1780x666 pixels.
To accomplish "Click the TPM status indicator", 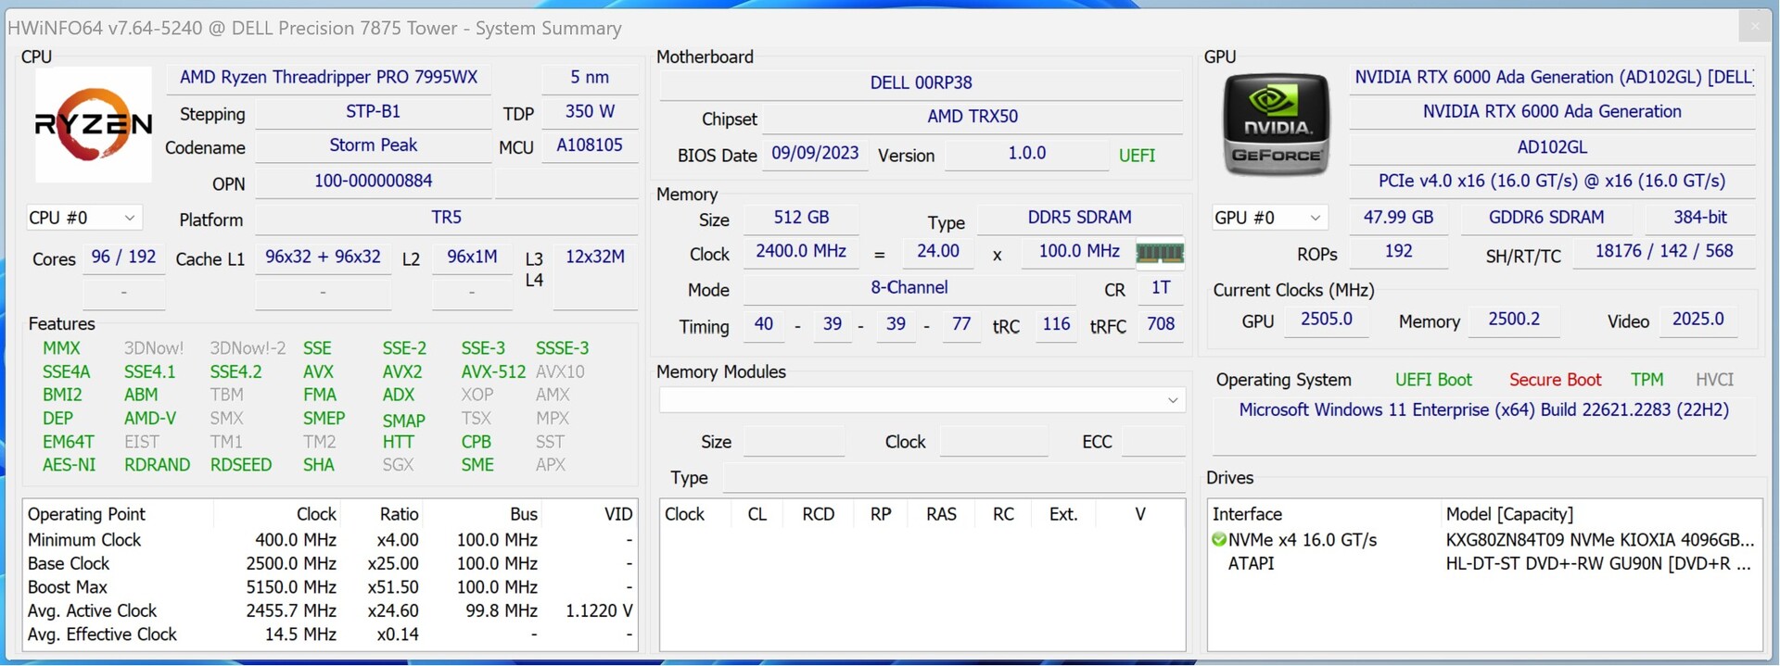I will coord(1646,380).
